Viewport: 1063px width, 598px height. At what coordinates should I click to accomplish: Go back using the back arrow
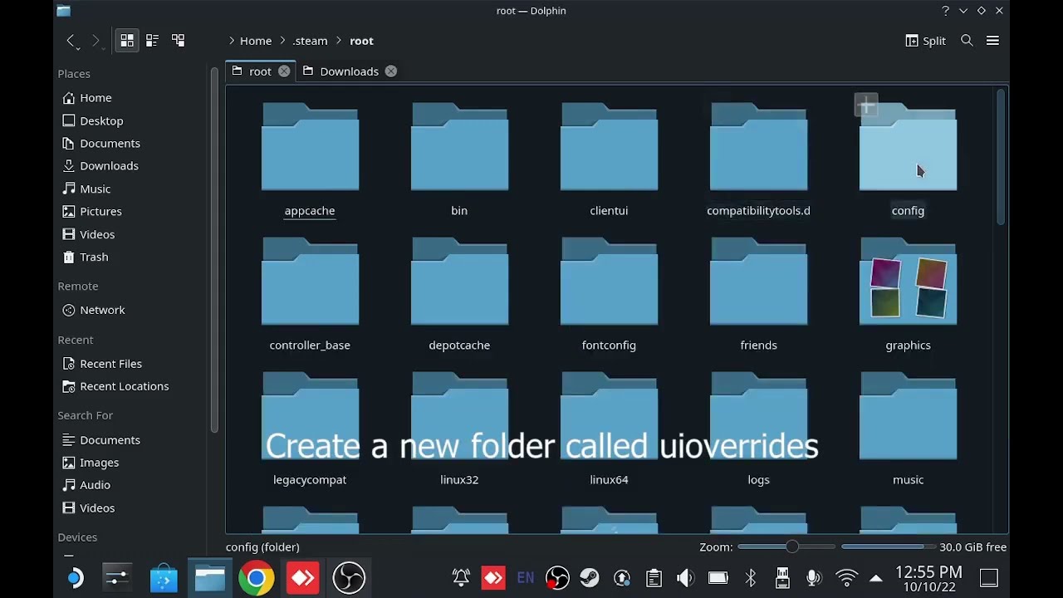click(71, 41)
